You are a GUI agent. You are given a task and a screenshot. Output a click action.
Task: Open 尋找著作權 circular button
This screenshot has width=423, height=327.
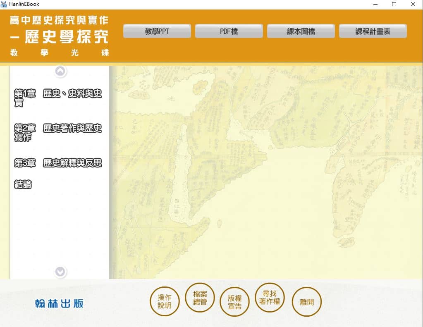(270, 298)
